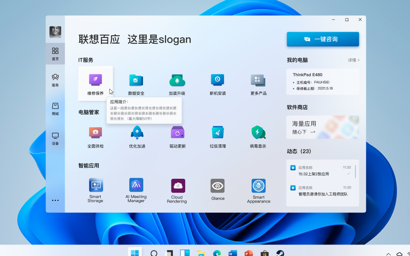Screen dimensions: 410x256
Task: Launch the Glance eye icon
Action: point(217,185)
